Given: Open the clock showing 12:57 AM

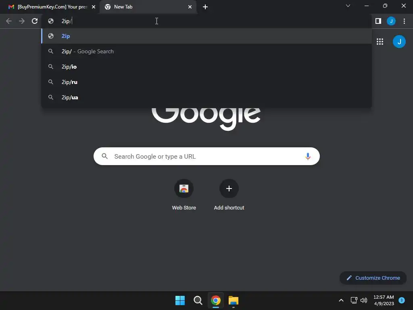Looking at the screenshot, I should click(x=384, y=300).
